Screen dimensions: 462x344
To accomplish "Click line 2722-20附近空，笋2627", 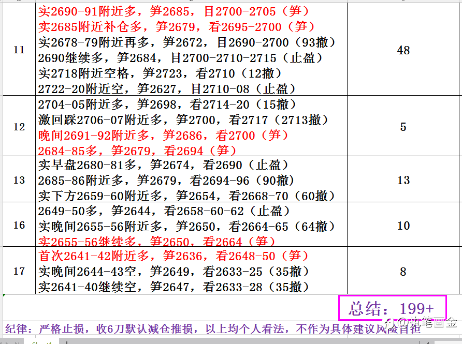I will [167, 88].
